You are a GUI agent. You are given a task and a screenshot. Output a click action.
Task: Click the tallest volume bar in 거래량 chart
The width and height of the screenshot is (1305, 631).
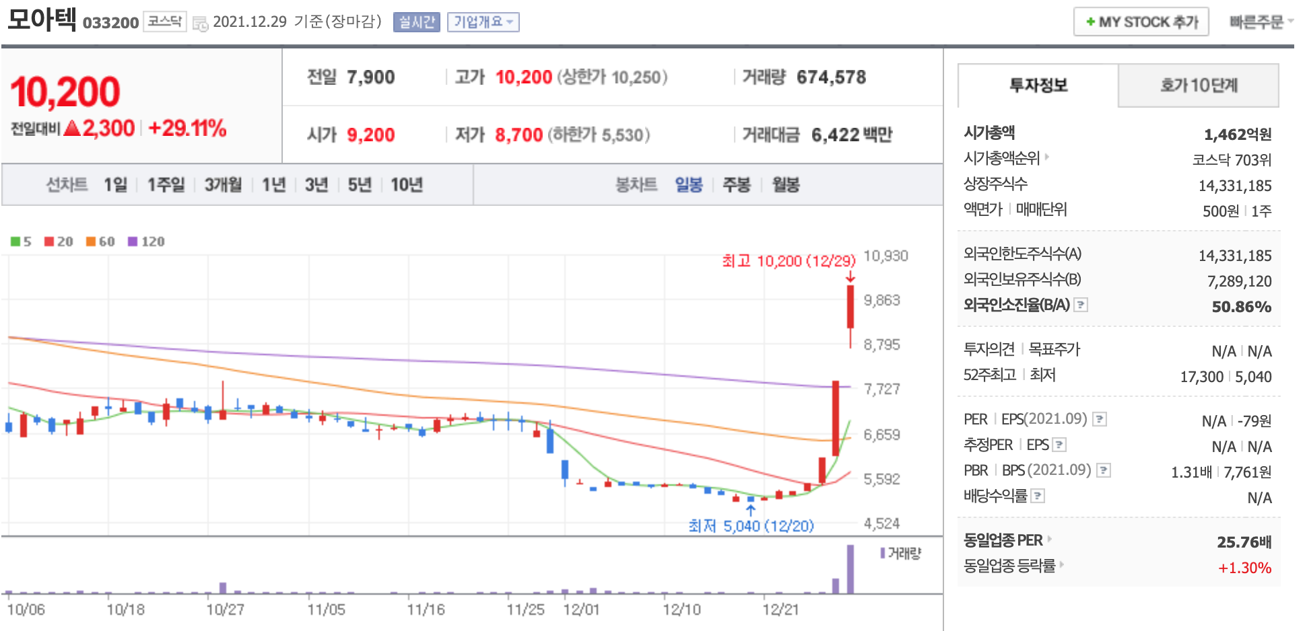pos(850,569)
